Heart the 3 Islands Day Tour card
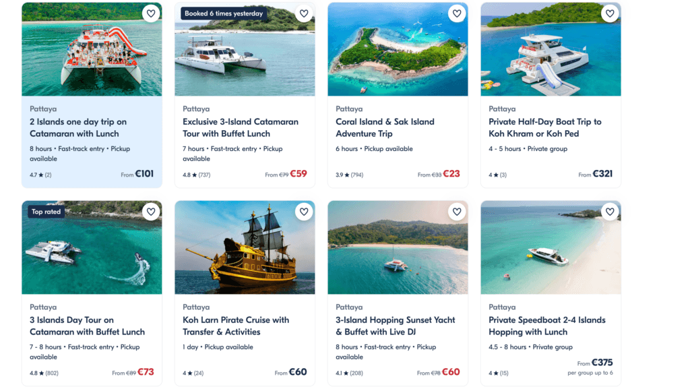The image size is (690, 389). pyautogui.click(x=151, y=212)
